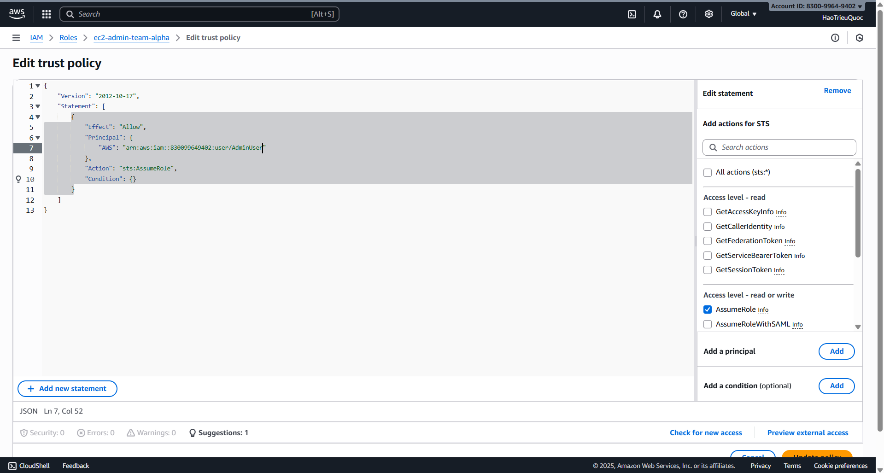The image size is (884, 473).
Task: Open the settings gear in header
Action: pyautogui.click(x=709, y=14)
